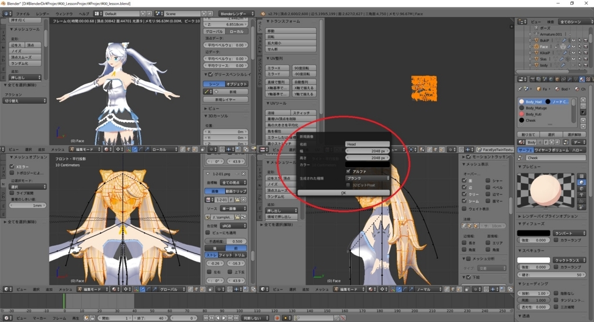Open the 切り替え action dropdown
Screen dimensions: 594x322
pos(25,101)
